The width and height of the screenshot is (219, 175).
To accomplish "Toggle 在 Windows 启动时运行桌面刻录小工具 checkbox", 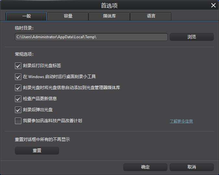I will (18, 77).
